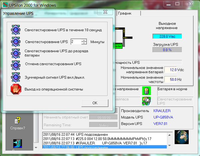Select 'Самотестирование UPS до разряда батареи' text
The image size is (200, 156).
(x=56, y=53)
